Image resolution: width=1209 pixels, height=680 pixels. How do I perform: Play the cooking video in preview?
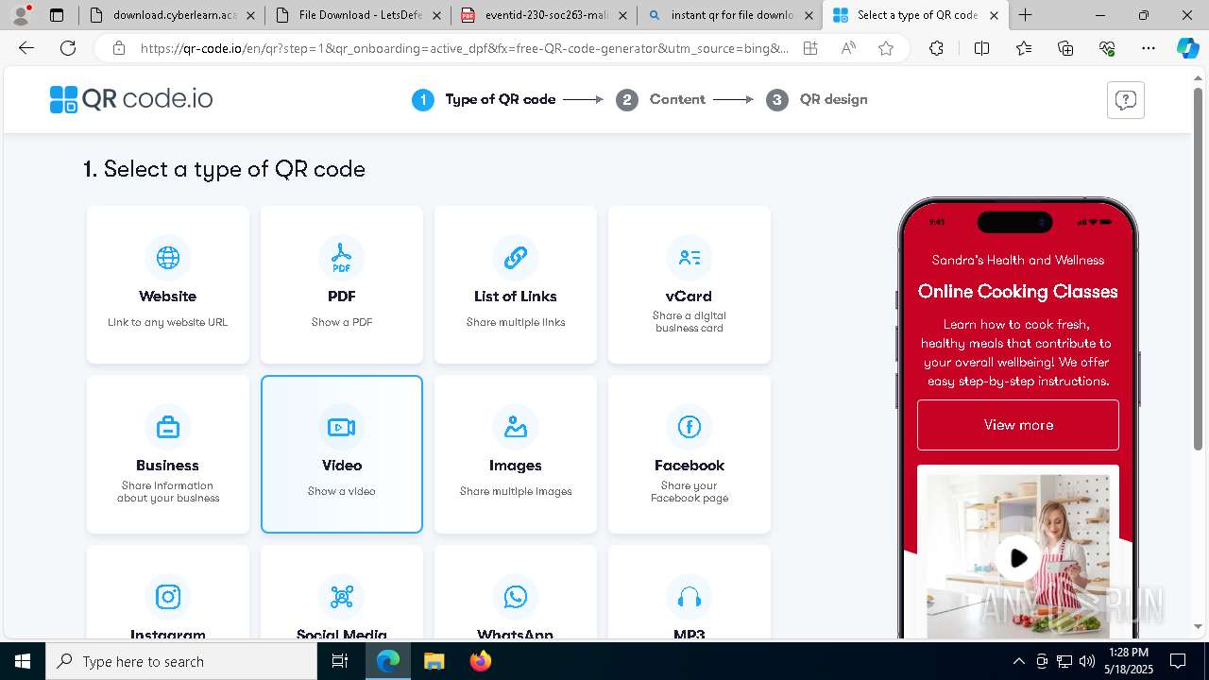click(x=1018, y=558)
